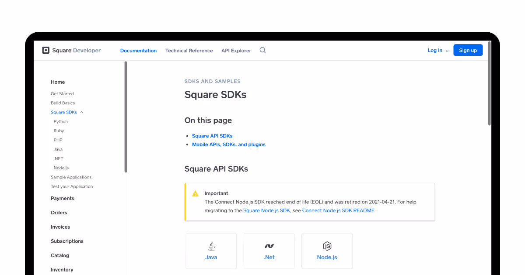Open the Invoices sidebar section

tap(60, 227)
